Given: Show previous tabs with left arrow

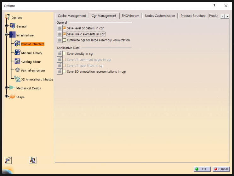Looking at the screenshot, I should click(x=223, y=16).
